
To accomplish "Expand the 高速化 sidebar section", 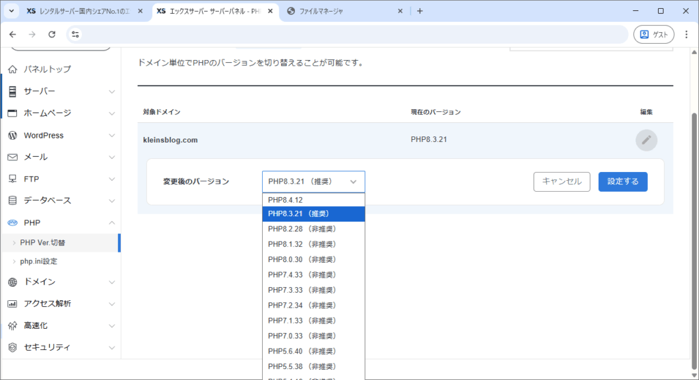I will [60, 325].
